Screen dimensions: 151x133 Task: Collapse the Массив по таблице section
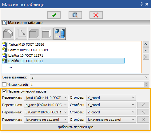click(x=5, y=23)
